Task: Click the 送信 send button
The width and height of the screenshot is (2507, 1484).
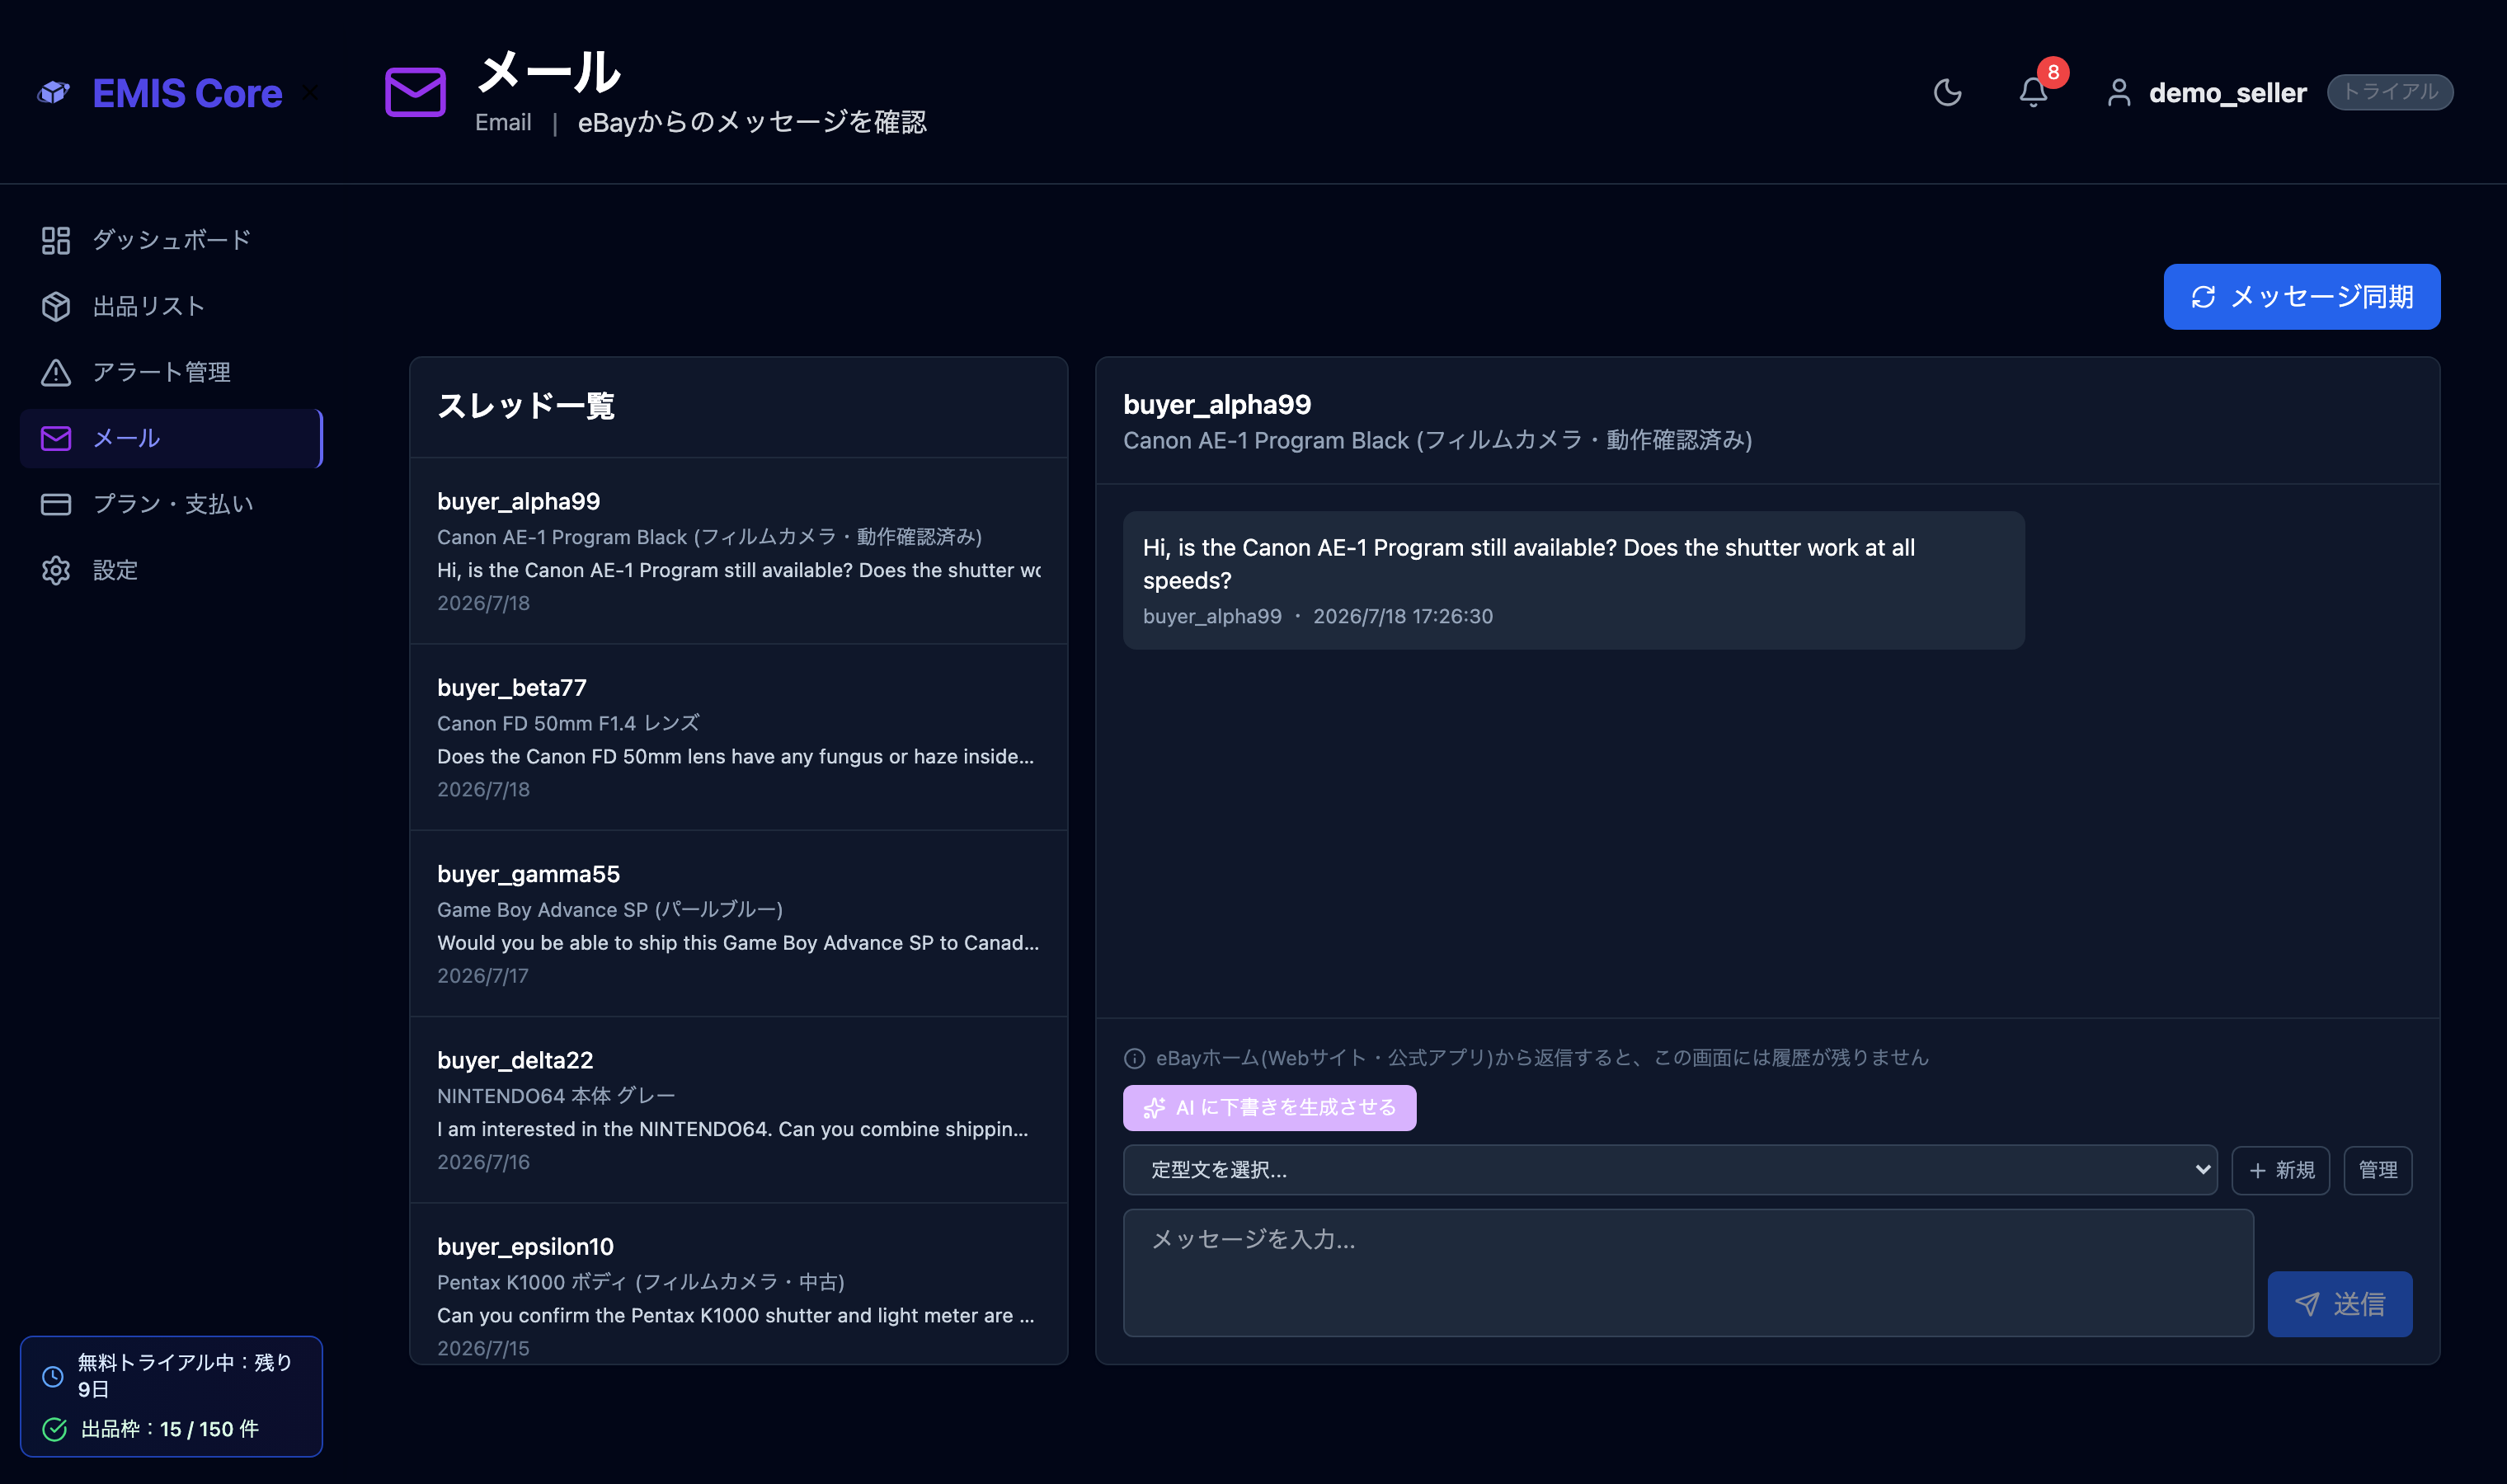Action: [2339, 1304]
